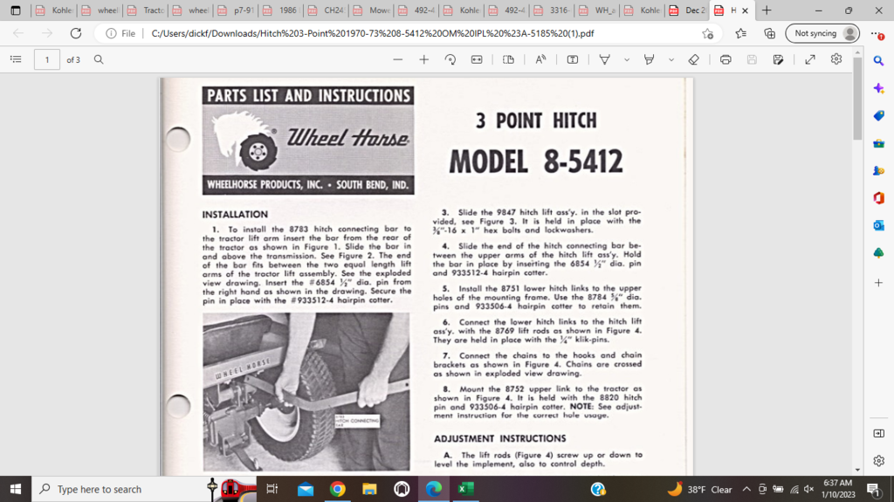The height and width of the screenshot is (502, 894).
Task: Click the Save icon in PDF toolbar
Action: [x=752, y=59]
